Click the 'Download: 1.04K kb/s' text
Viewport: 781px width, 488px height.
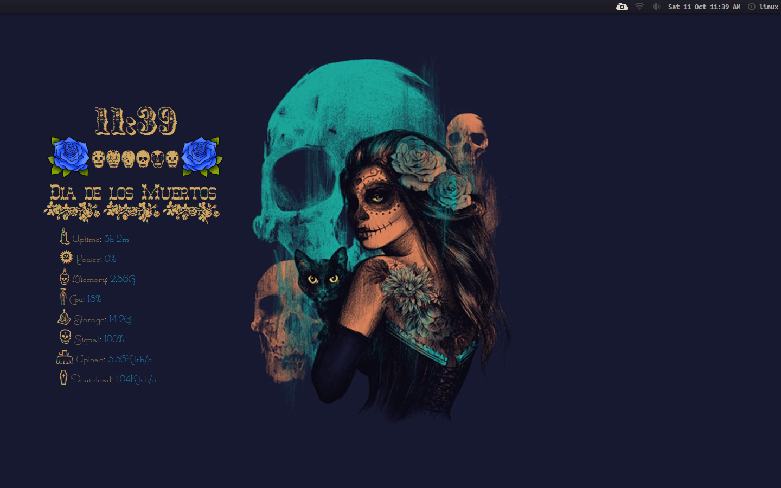coord(113,380)
